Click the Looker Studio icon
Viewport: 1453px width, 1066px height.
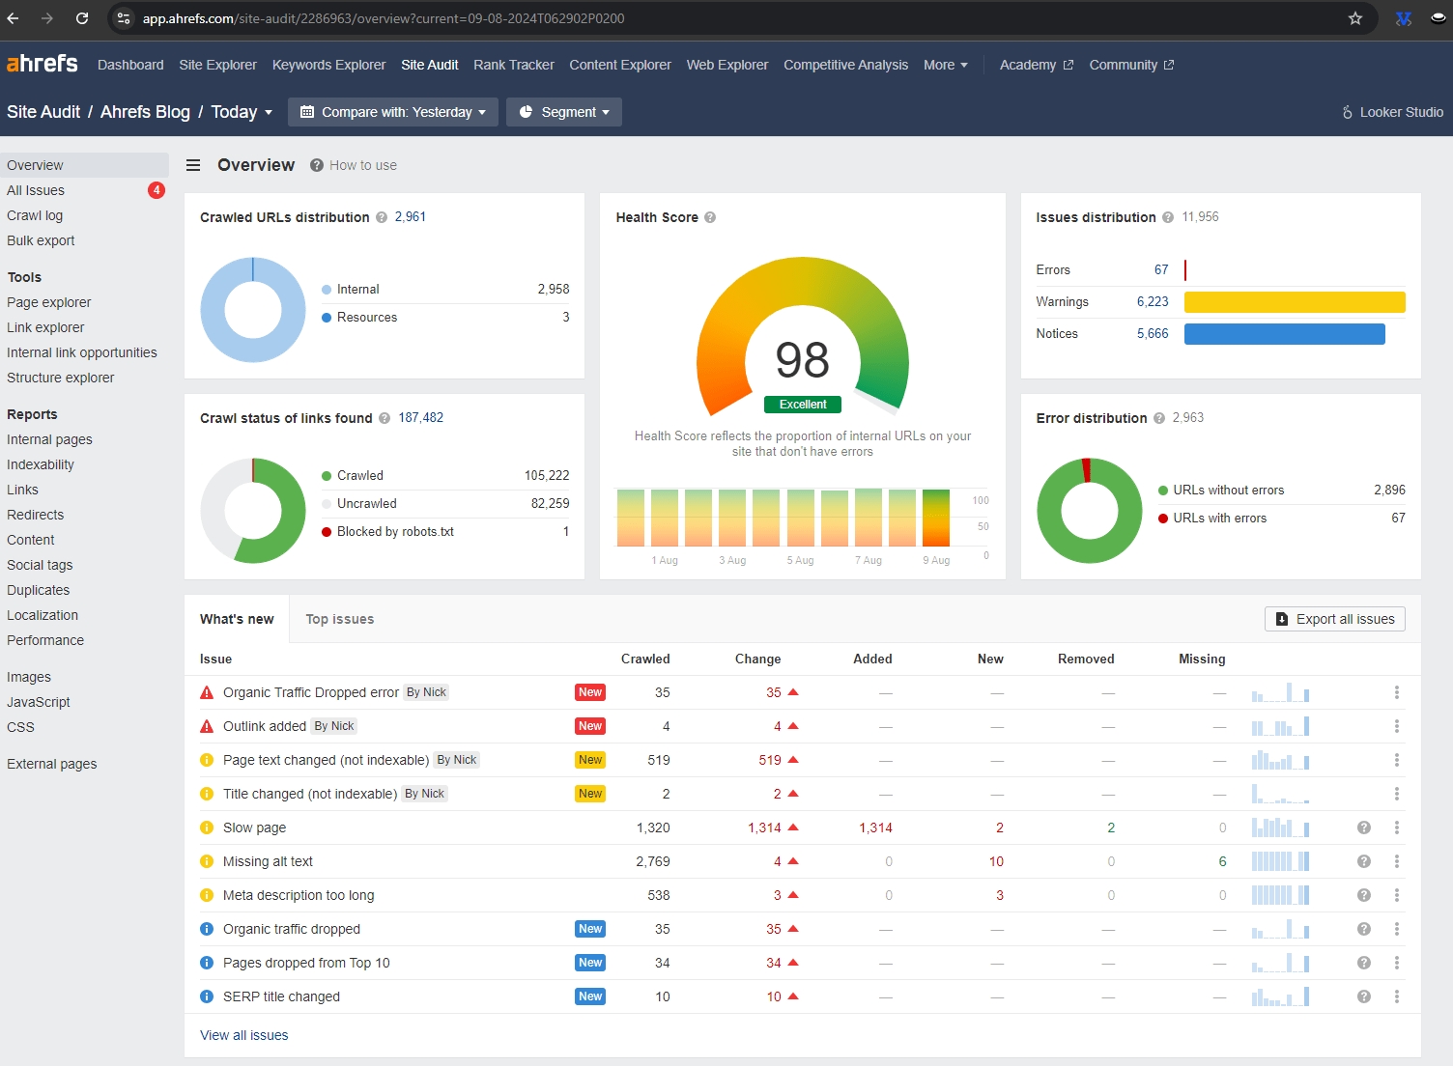[x=1348, y=112]
